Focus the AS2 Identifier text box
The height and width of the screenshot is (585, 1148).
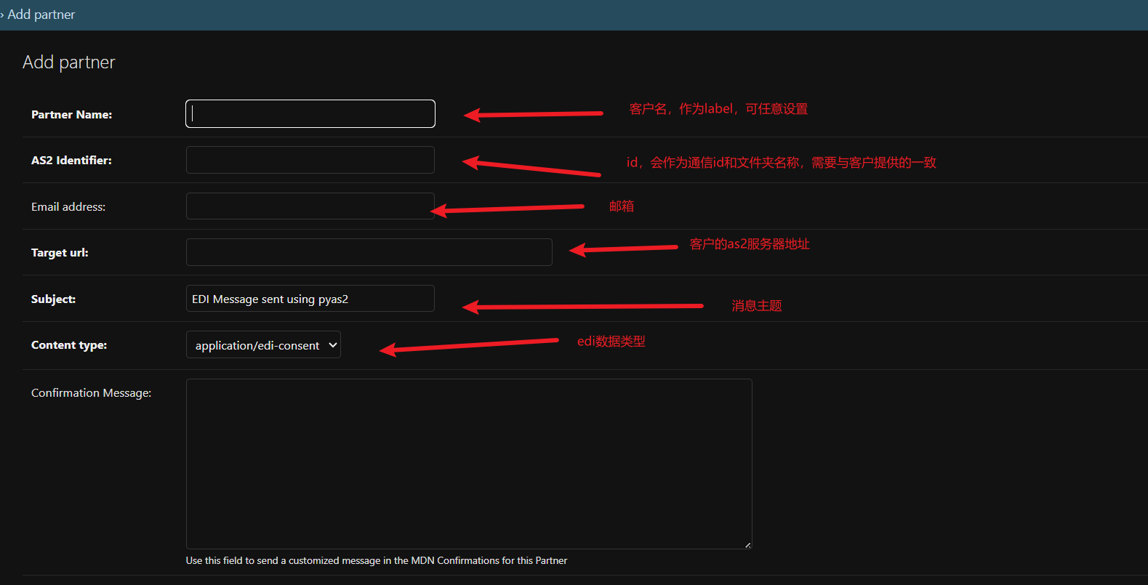310,160
